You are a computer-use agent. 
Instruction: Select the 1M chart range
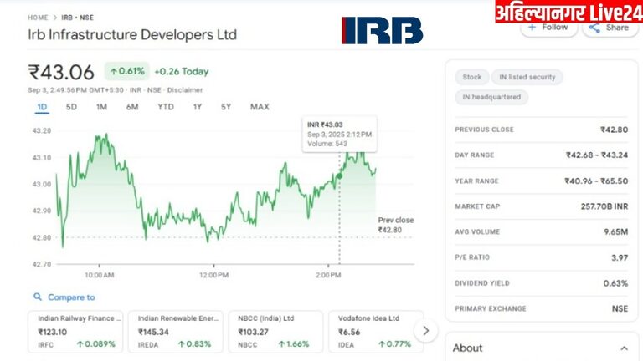coord(101,107)
